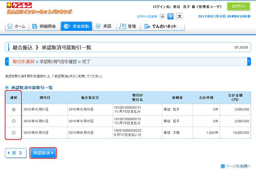Select the 資金移動 tab
The height and width of the screenshot is (177, 256).
pos(76,27)
